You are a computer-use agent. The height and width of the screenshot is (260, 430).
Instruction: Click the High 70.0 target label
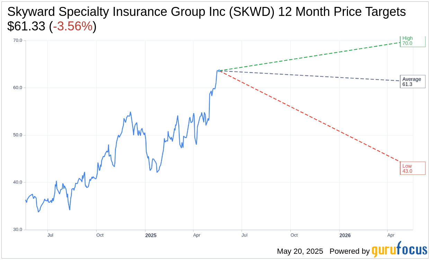[x=412, y=41]
